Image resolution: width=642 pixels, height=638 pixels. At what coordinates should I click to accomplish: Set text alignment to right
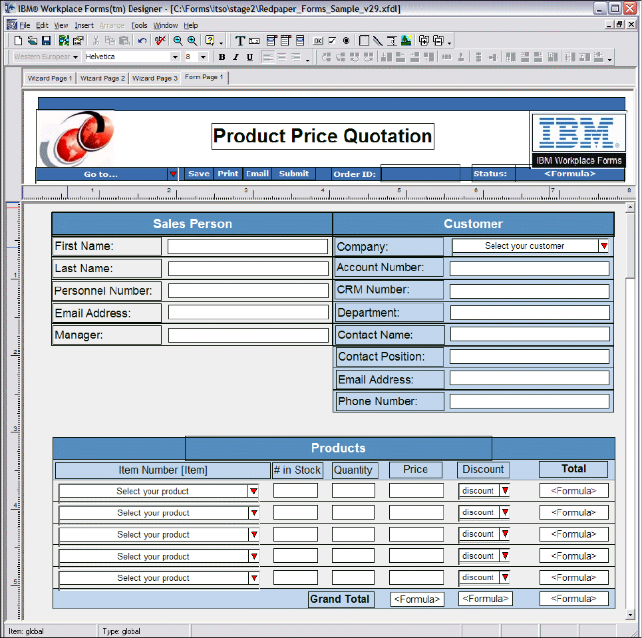pyautogui.click(x=295, y=57)
